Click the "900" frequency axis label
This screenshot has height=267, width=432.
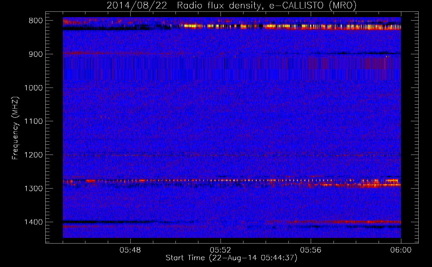coord(36,54)
